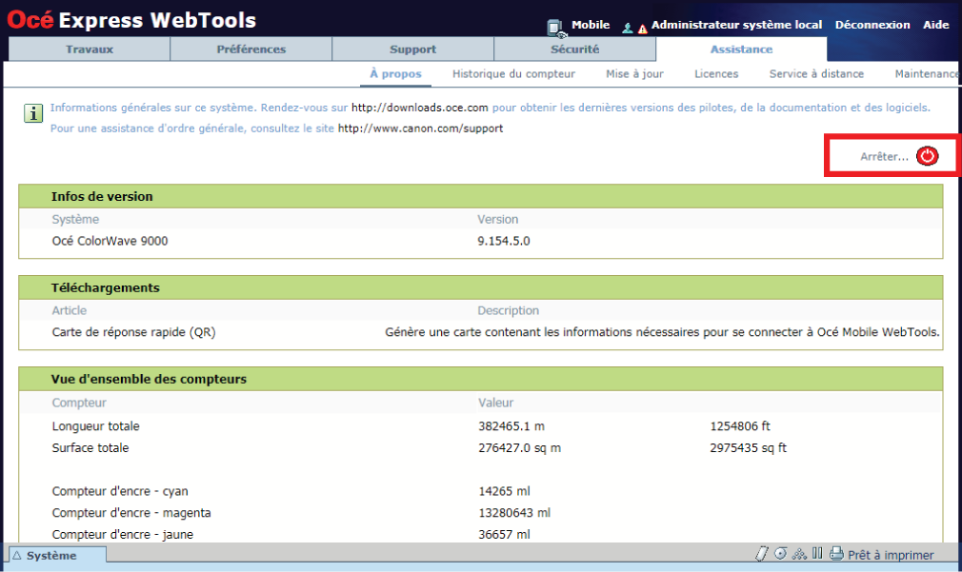Click the sheet media icon in status bar
Screen dimensions: 962x572
point(761,554)
